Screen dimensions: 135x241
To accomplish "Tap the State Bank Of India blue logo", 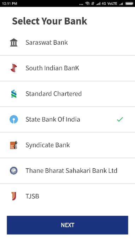I will coord(14,119).
